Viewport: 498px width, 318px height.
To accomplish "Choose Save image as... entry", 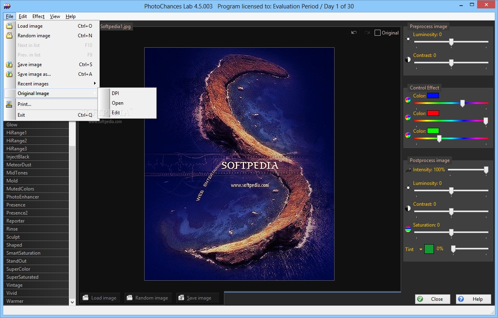I will point(52,74).
